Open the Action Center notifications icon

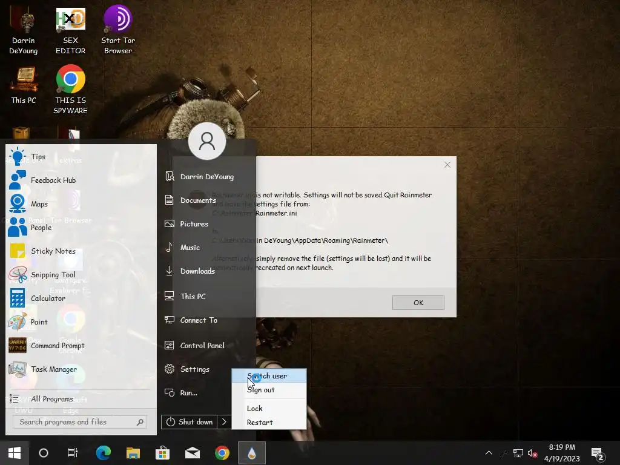[x=598, y=453]
